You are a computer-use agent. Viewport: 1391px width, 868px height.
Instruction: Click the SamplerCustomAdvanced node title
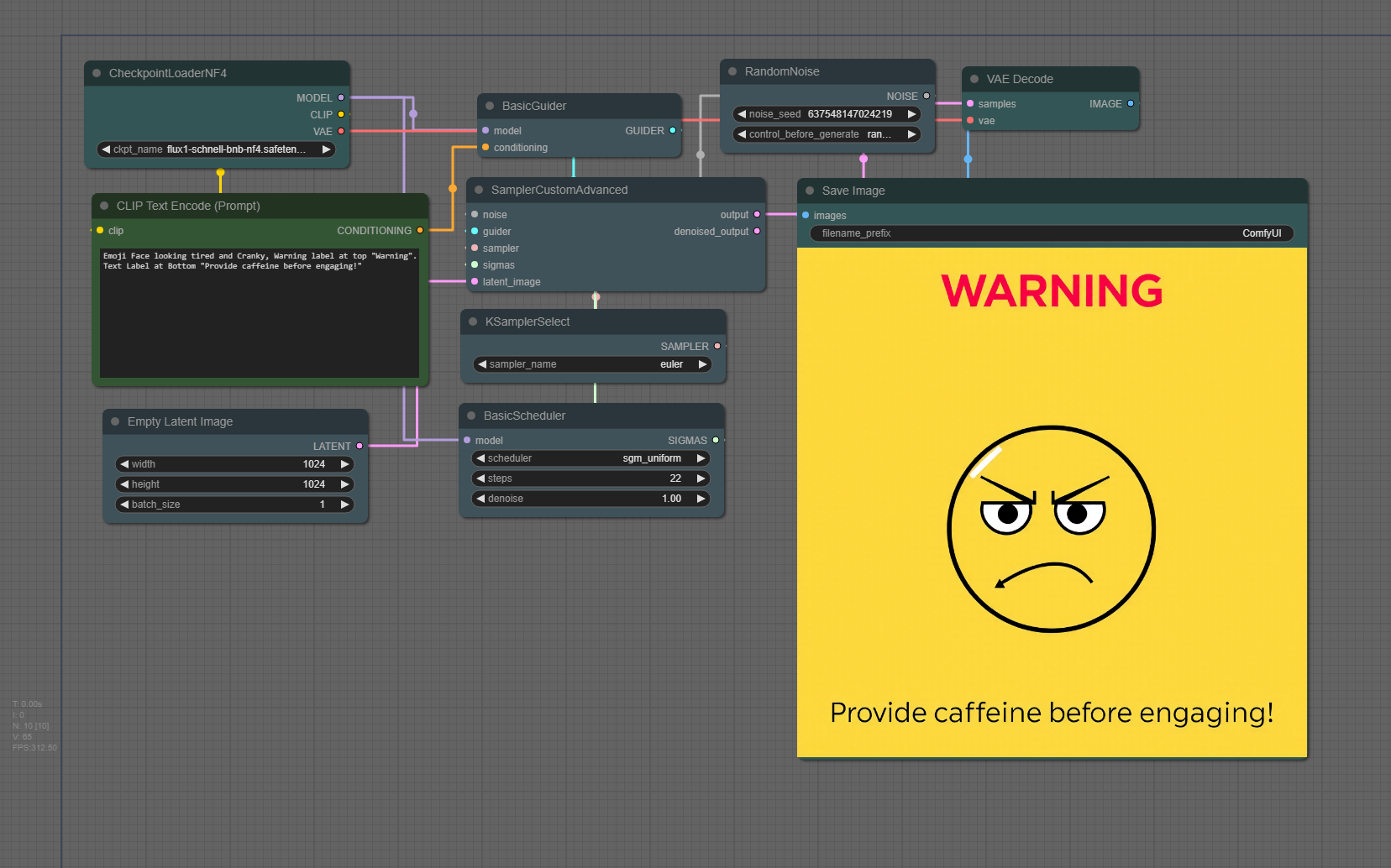tap(559, 190)
